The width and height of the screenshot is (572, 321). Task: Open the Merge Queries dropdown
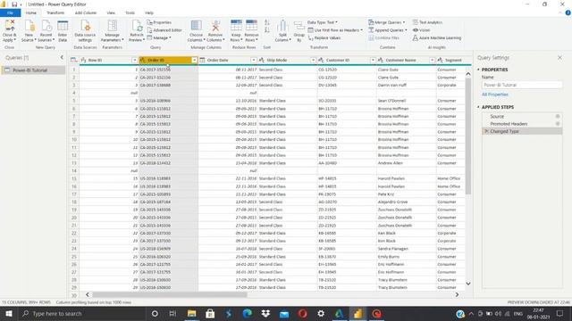(386, 22)
